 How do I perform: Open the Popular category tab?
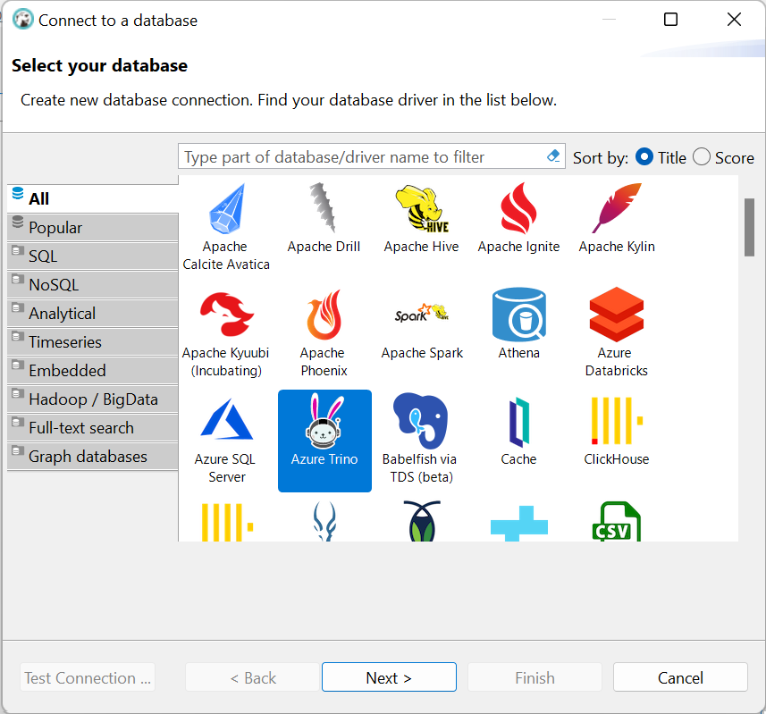coord(93,228)
